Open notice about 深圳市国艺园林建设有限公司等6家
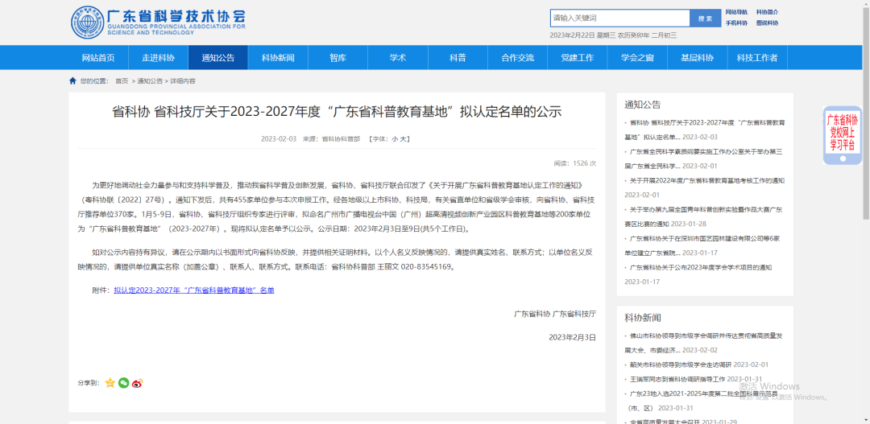The height and width of the screenshot is (424, 870). coord(702,245)
